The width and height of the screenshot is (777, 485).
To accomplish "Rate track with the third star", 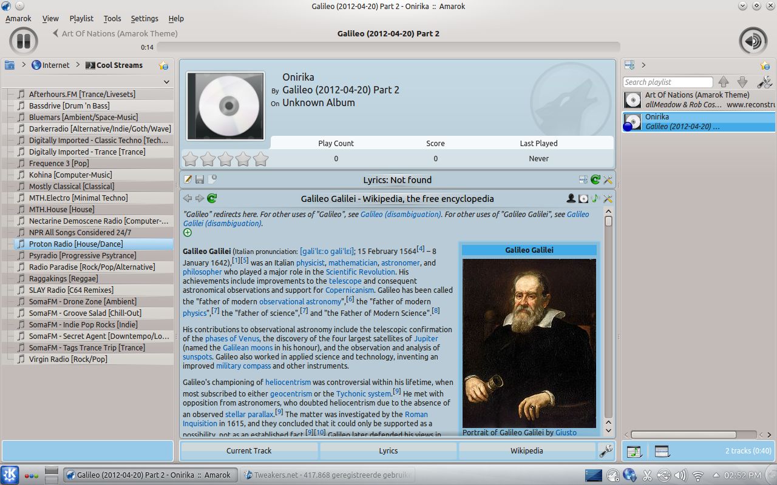I will (x=225, y=159).
